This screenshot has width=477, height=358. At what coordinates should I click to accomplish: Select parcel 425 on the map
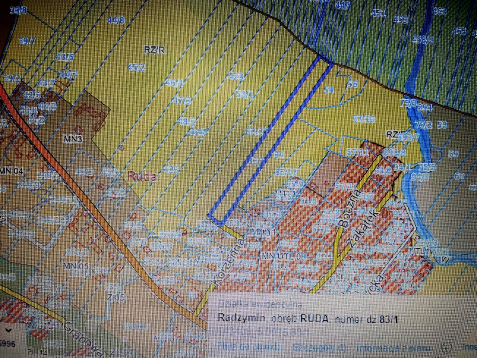(171, 170)
